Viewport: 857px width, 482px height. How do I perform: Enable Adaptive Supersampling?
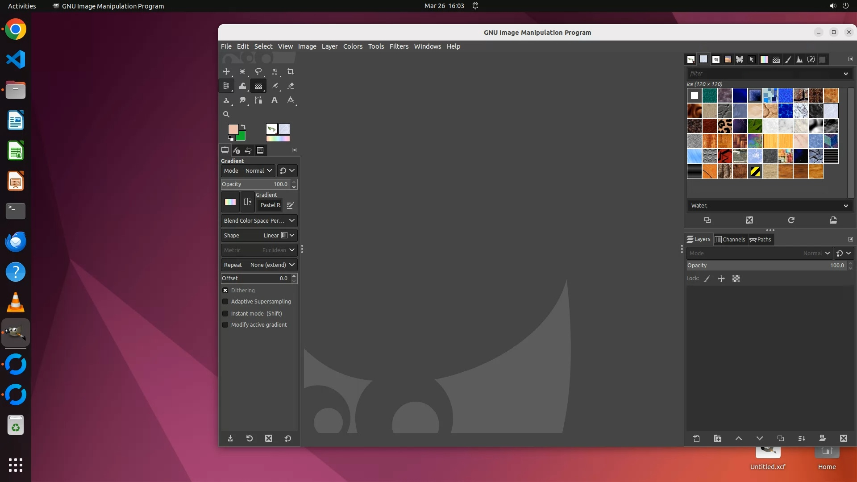pyautogui.click(x=225, y=302)
